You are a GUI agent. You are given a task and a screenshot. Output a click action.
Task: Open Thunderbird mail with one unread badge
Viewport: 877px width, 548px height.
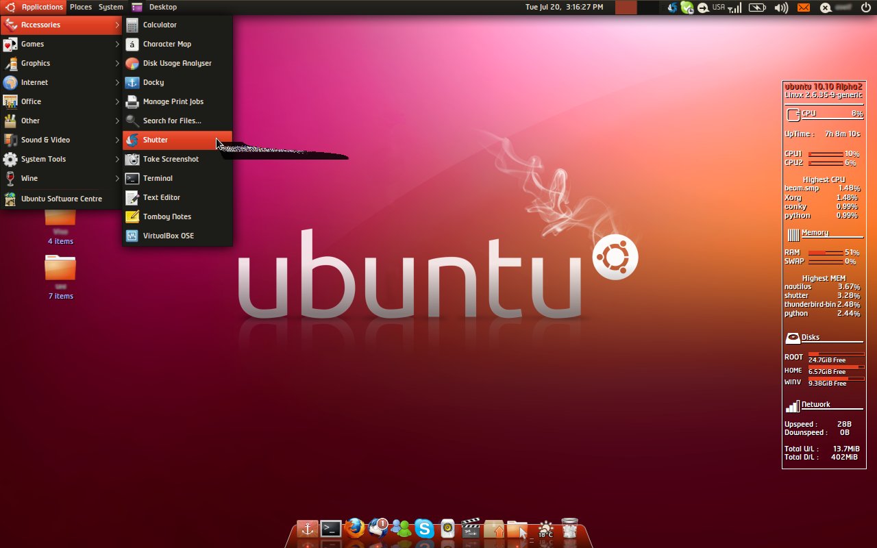pyautogui.click(x=378, y=528)
